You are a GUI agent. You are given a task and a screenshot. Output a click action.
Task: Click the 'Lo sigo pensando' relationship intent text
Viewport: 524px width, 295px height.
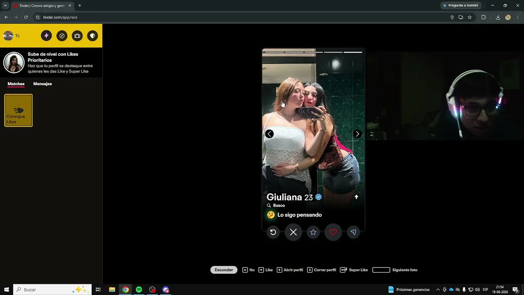tap(300, 215)
